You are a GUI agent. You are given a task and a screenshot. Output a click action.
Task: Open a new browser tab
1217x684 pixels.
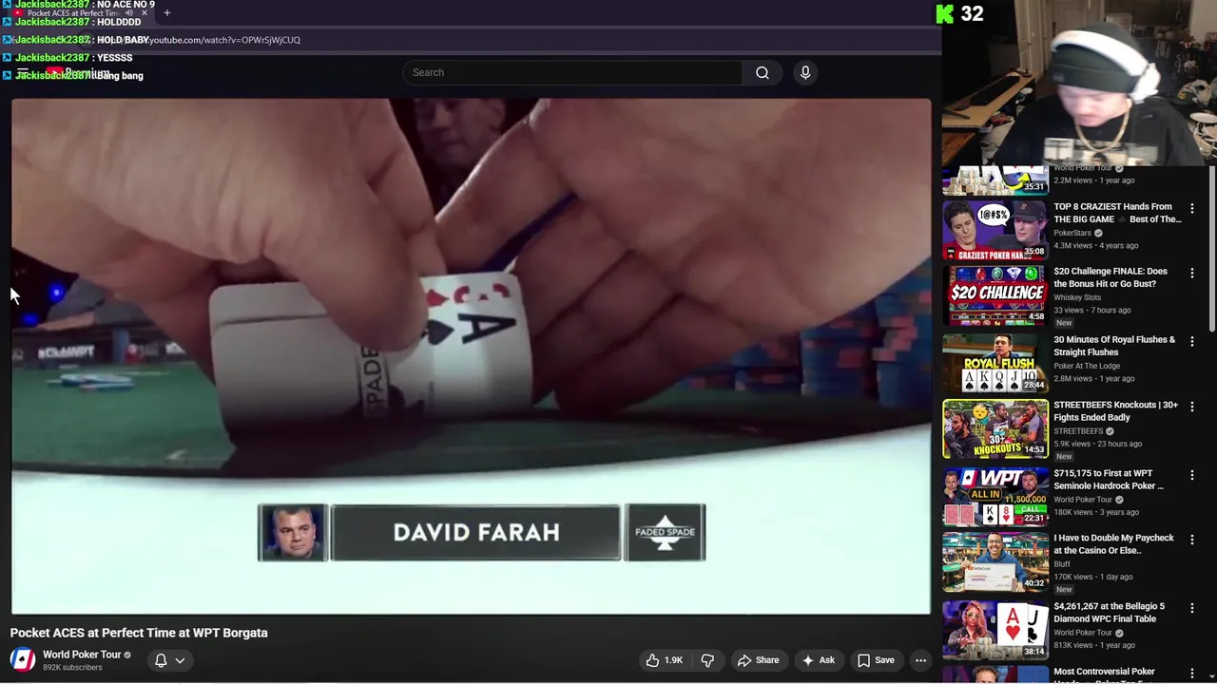(166, 13)
